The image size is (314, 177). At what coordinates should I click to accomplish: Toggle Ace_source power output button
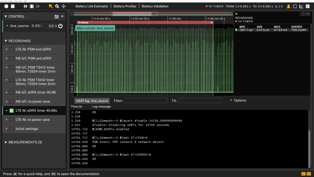(60, 26)
